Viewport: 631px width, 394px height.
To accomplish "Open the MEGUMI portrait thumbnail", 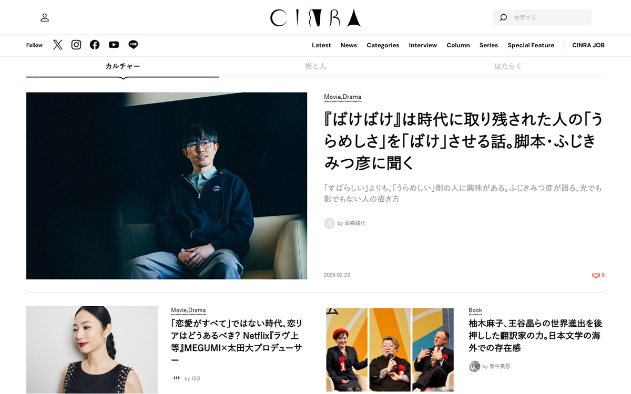I will coord(92,350).
